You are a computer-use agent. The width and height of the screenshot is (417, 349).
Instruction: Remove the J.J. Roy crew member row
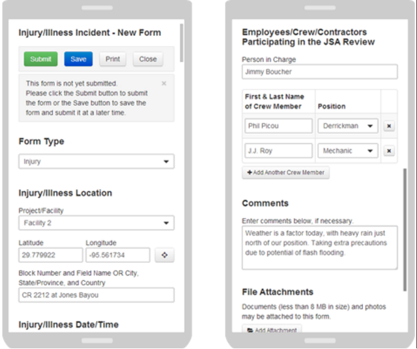point(388,151)
